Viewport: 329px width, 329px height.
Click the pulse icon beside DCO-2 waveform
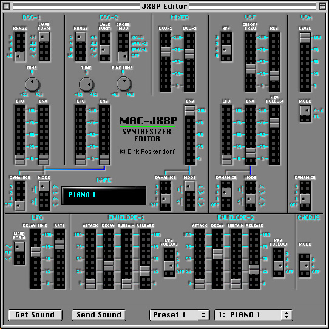[94, 44]
